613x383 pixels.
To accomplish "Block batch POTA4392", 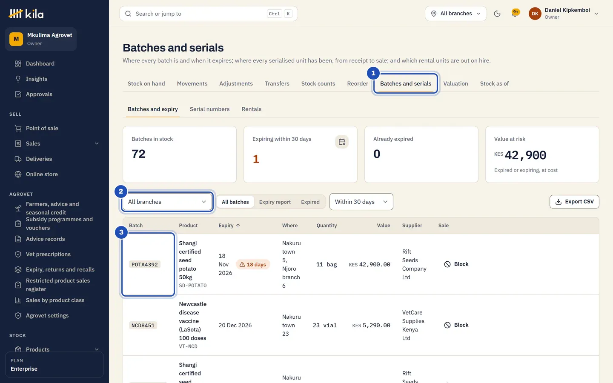I will coord(456,264).
